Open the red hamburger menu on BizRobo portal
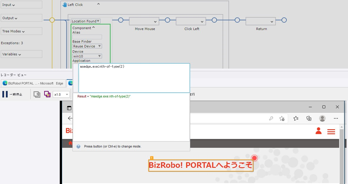Image resolution: width=348 pixels, height=184 pixels. tap(331, 132)
